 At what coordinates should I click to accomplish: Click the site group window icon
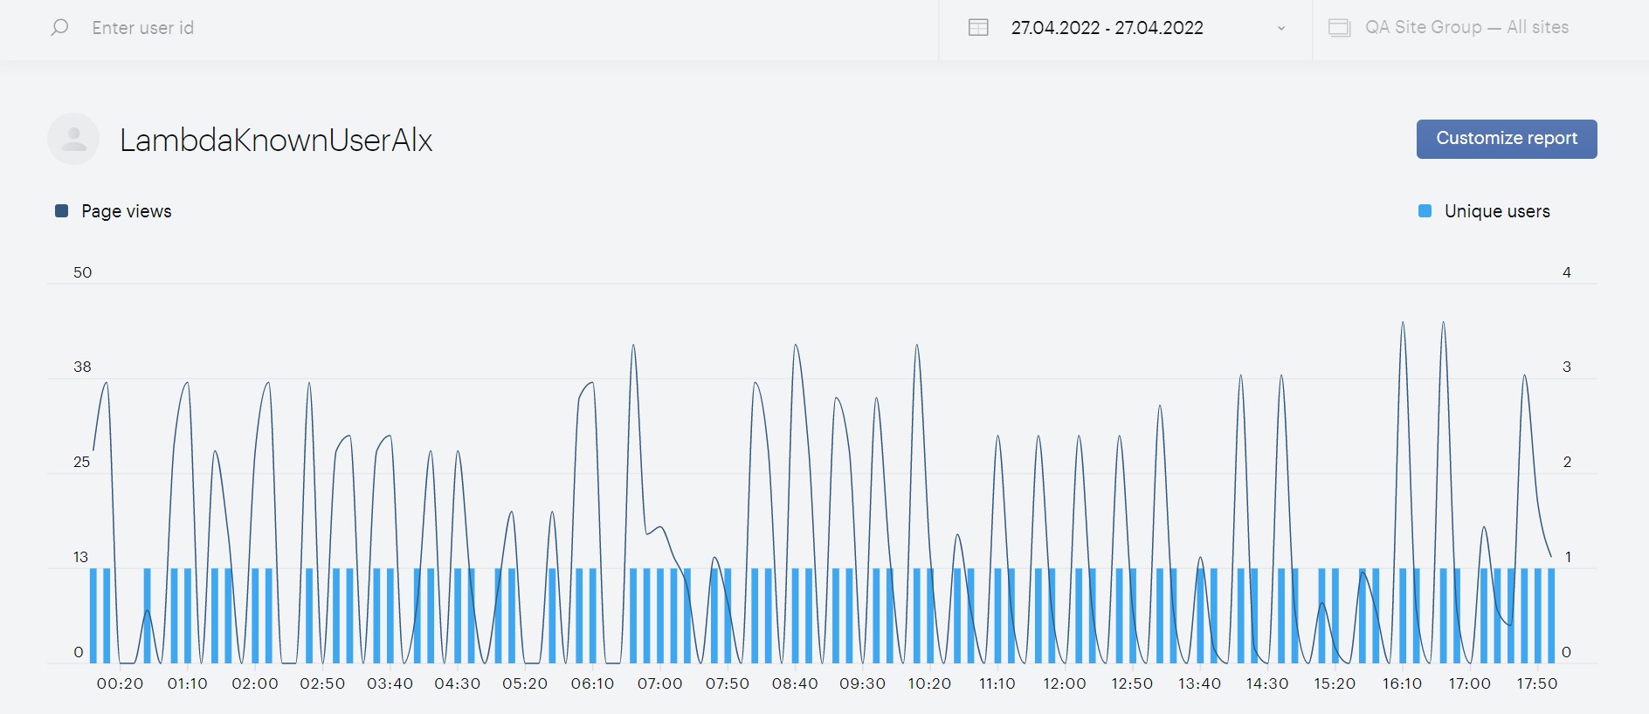pyautogui.click(x=1340, y=28)
